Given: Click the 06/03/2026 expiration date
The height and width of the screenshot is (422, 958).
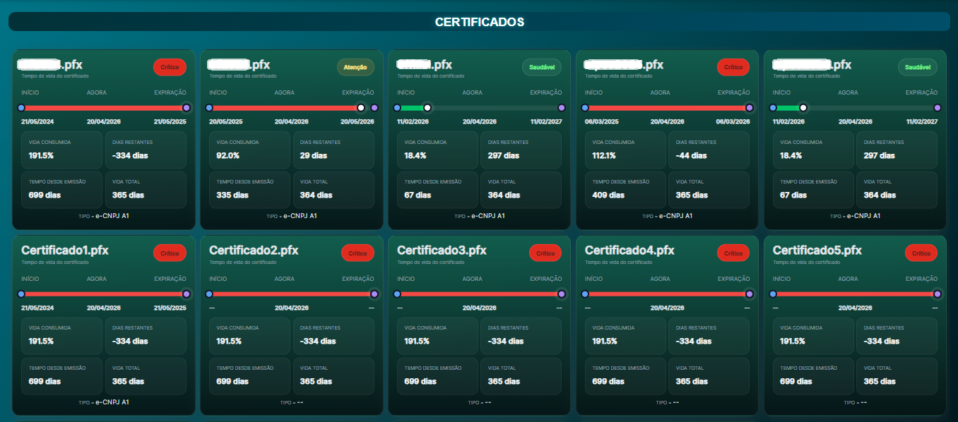Looking at the screenshot, I should click(x=734, y=122).
